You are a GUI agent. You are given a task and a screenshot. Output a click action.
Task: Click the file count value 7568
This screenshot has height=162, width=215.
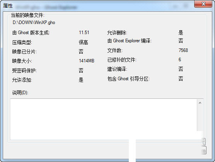click(x=183, y=50)
